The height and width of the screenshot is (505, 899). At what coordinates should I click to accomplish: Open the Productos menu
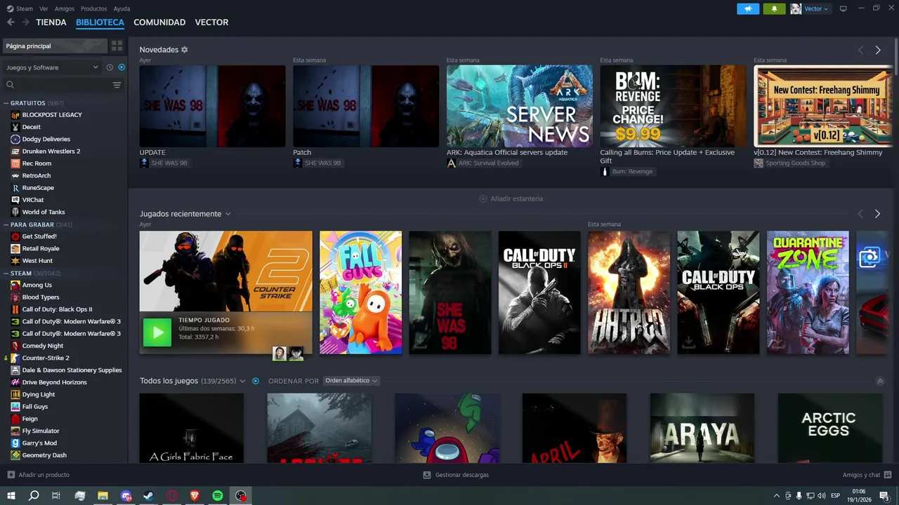tap(94, 8)
